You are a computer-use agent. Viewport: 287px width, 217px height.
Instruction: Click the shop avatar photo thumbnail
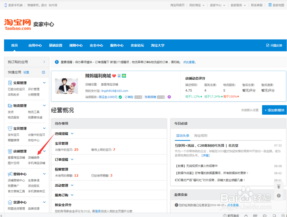(x=67, y=86)
